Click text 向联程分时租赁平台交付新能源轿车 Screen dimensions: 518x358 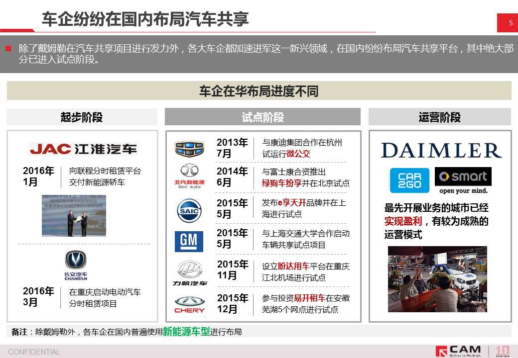click(105, 177)
